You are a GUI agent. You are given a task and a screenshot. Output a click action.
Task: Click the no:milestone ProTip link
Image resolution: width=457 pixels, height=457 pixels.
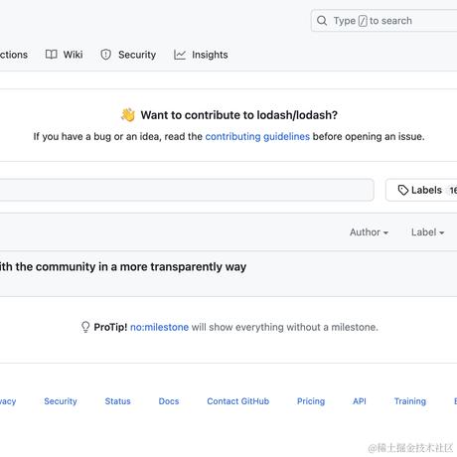pyautogui.click(x=159, y=327)
